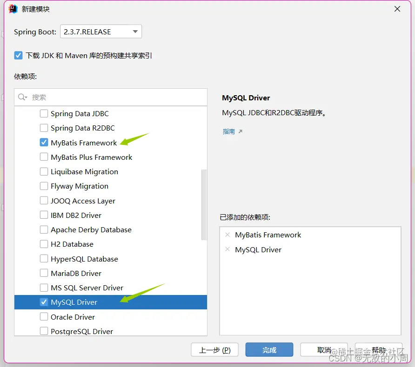Open the Spring Boot version dropdown
Image resolution: width=415 pixels, height=367 pixels.
coord(101,32)
